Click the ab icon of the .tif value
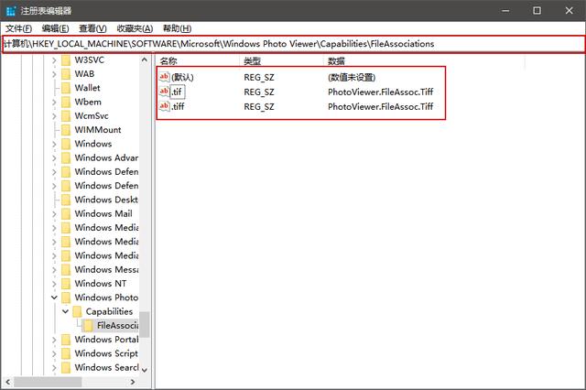 [164, 92]
